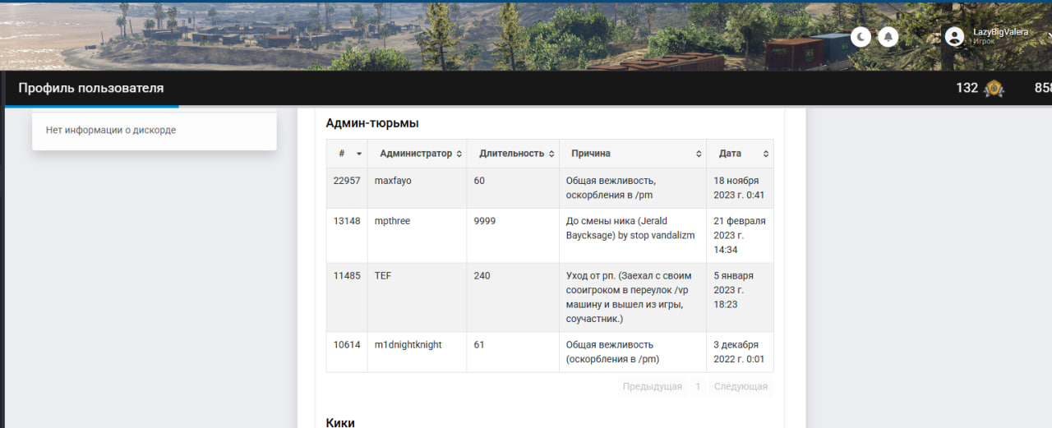Open notifications bell icon
This screenshot has height=428, width=1052.
888,37
